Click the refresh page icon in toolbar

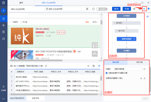pyautogui.click(x=93, y=9)
